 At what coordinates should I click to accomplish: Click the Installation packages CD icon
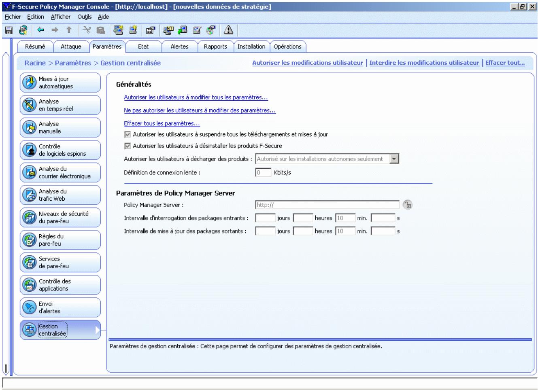click(210, 30)
